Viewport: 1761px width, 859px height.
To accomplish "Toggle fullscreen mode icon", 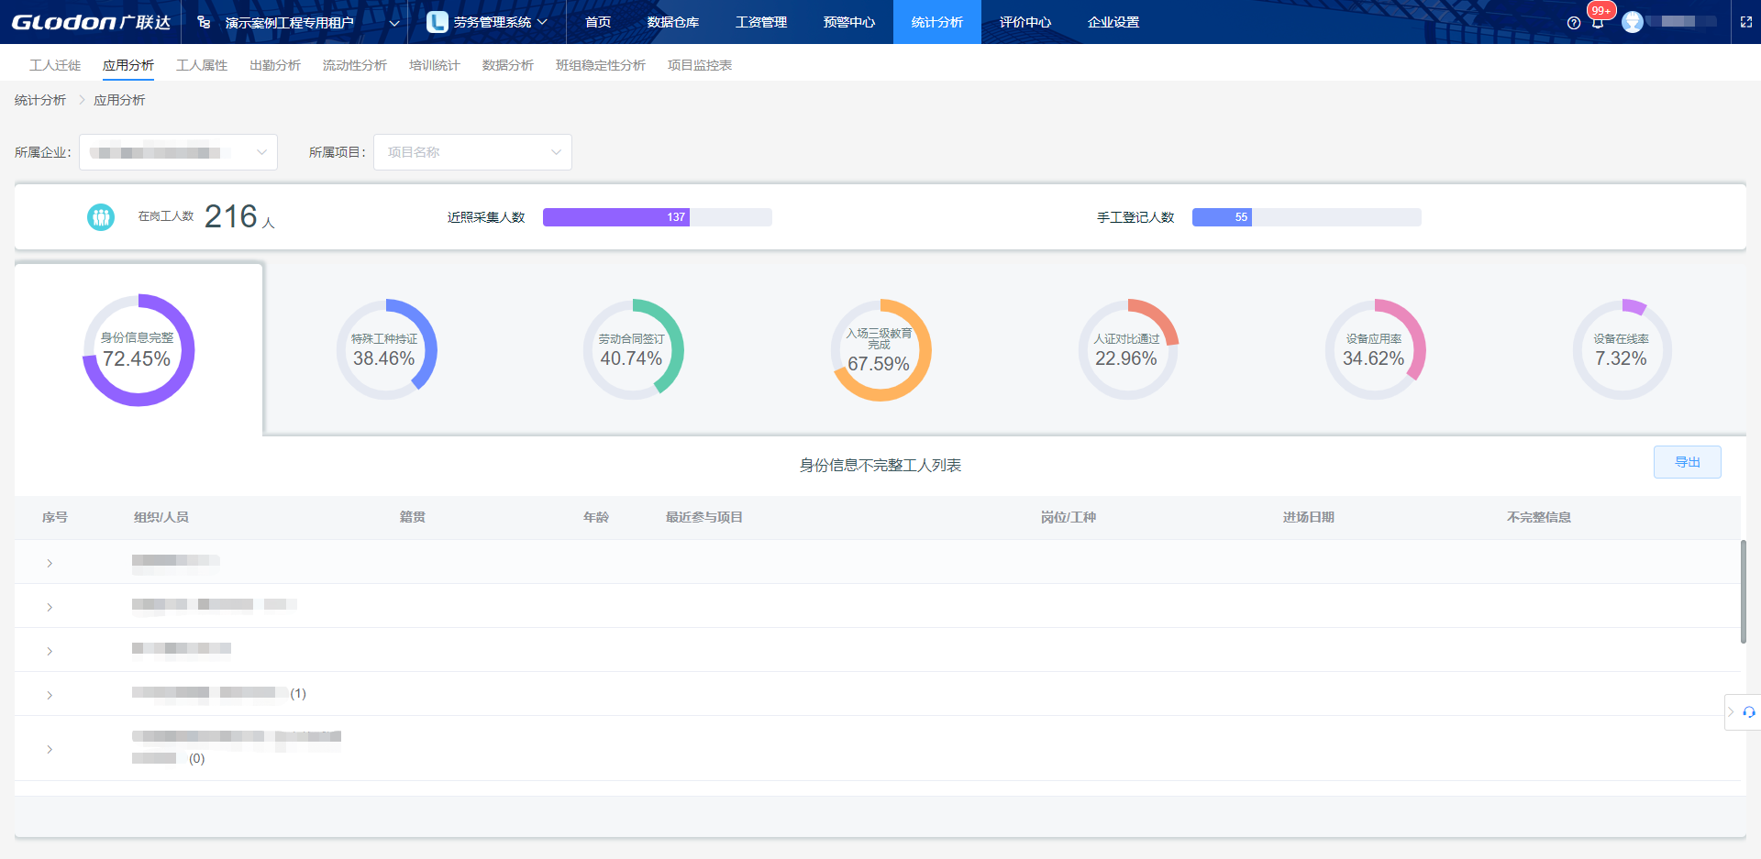I will tap(1746, 22).
